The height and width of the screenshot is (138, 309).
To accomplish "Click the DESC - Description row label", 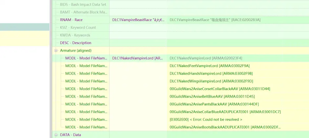I will coord(75,43).
